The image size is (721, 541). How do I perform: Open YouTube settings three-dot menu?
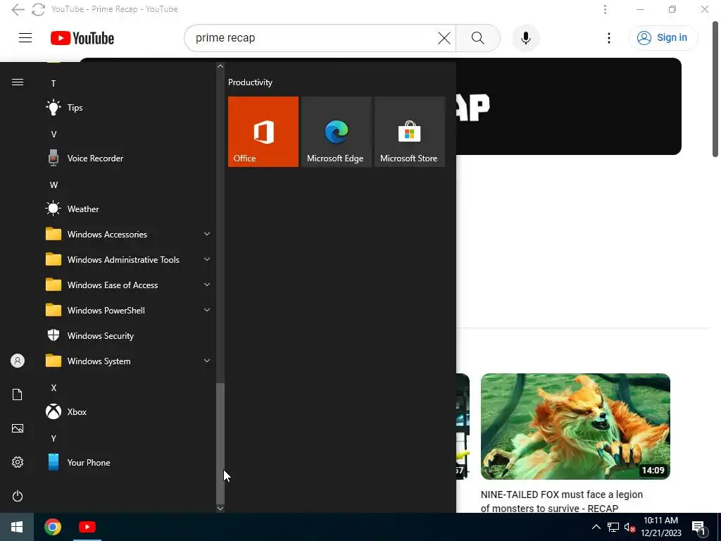point(609,38)
